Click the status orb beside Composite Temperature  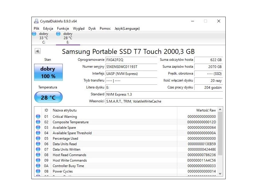[x=38, y=122]
